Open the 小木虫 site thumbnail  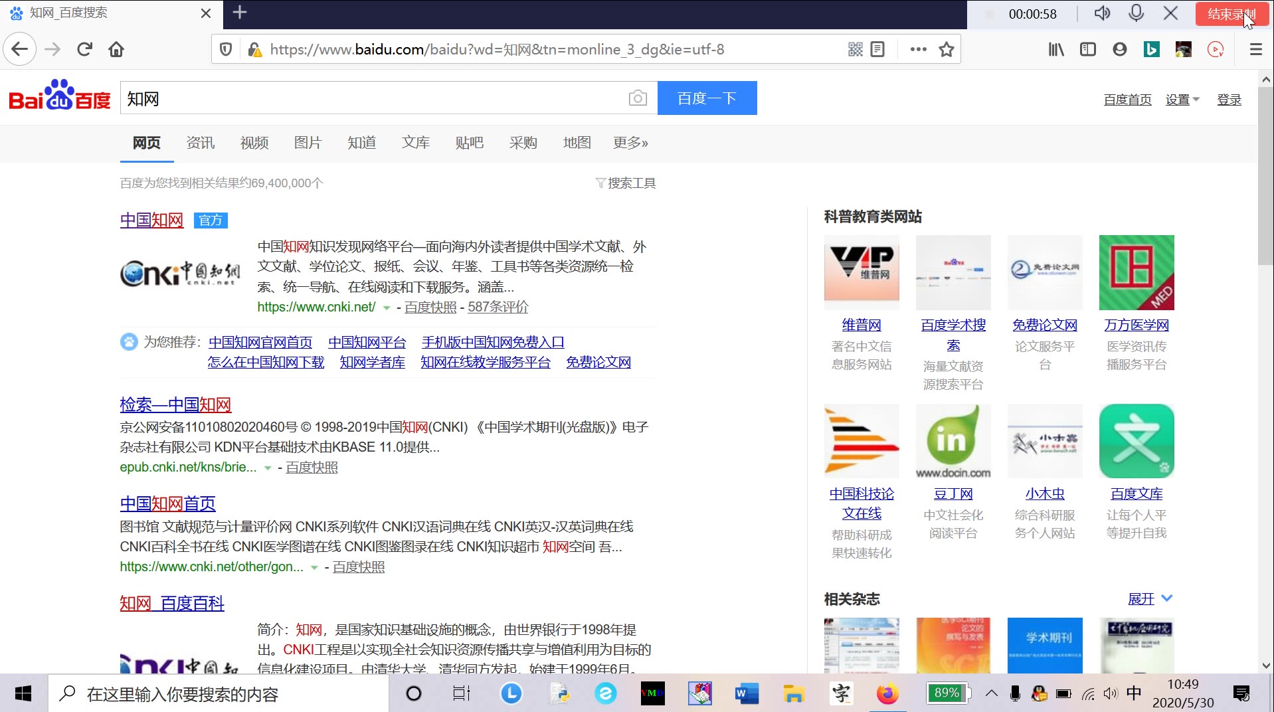click(1045, 441)
